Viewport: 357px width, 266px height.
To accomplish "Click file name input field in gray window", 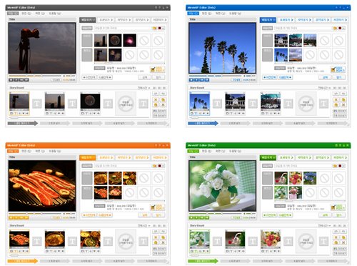I will coord(123,28).
